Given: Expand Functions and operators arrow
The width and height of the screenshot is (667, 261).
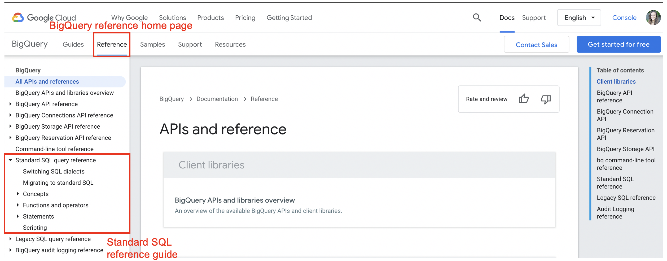Looking at the screenshot, I should 18,205.
